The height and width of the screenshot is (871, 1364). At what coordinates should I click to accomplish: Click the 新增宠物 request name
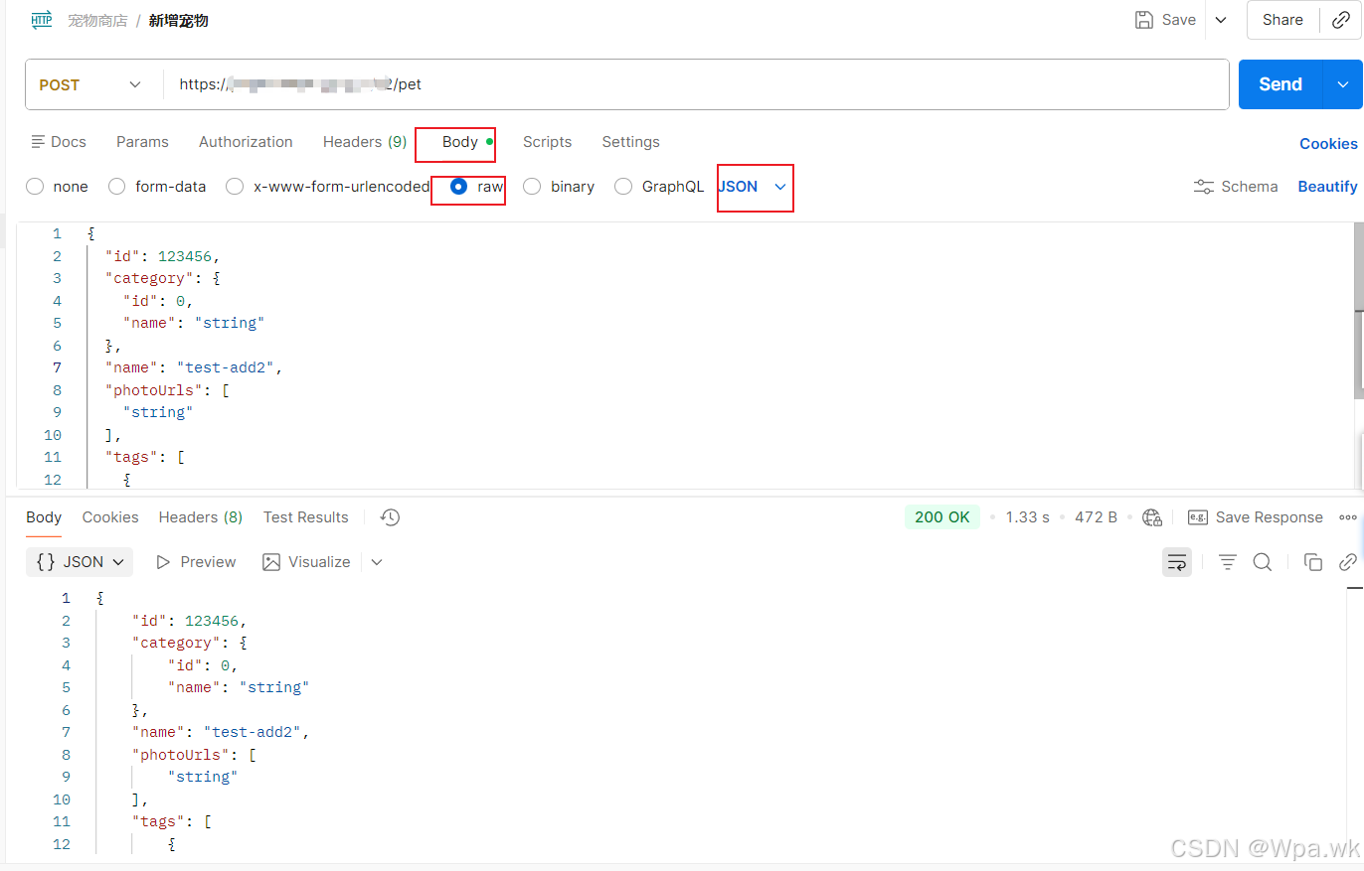(179, 20)
